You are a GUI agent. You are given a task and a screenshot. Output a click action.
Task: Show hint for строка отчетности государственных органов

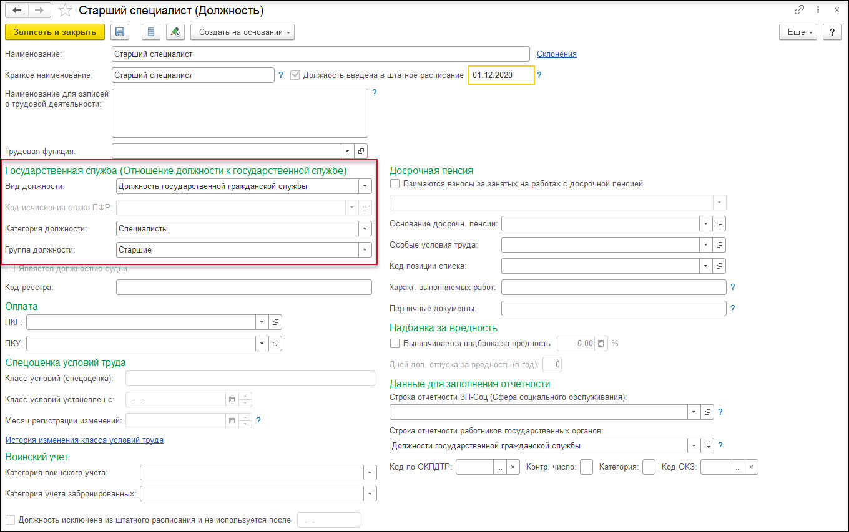tap(720, 445)
